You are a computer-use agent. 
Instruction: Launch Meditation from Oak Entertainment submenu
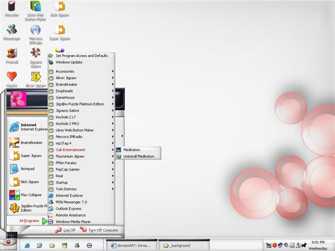click(138, 150)
